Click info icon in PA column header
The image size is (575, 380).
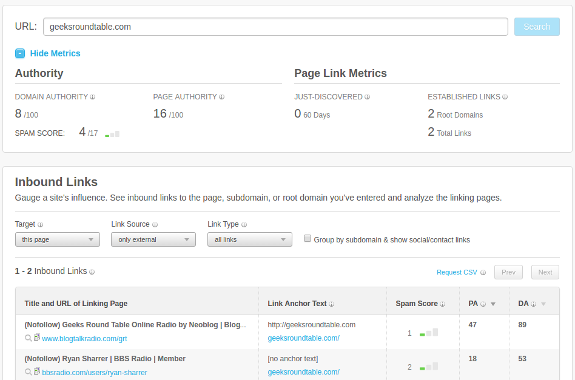point(483,304)
